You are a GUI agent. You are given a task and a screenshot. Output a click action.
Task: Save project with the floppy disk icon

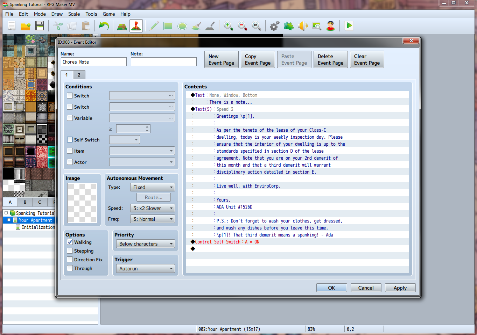tap(40, 26)
